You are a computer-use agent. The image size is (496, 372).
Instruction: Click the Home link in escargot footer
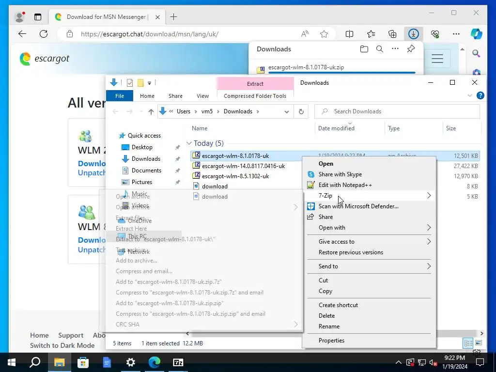coord(39,335)
